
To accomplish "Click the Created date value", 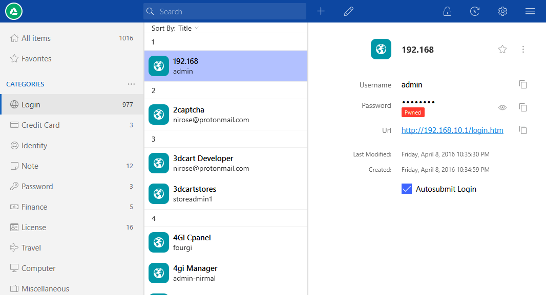I will (x=446, y=170).
